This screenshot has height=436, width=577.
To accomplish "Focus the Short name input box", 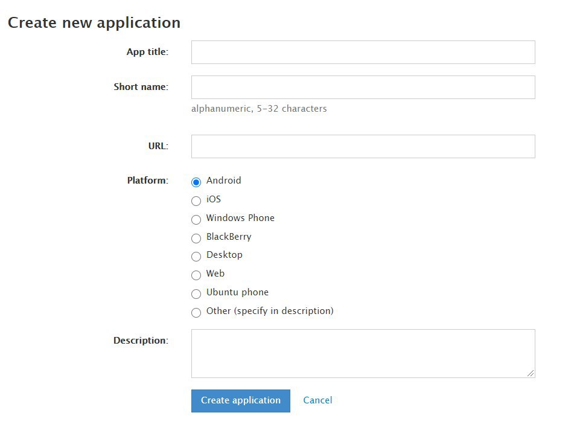I will click(x=363, y=88).
